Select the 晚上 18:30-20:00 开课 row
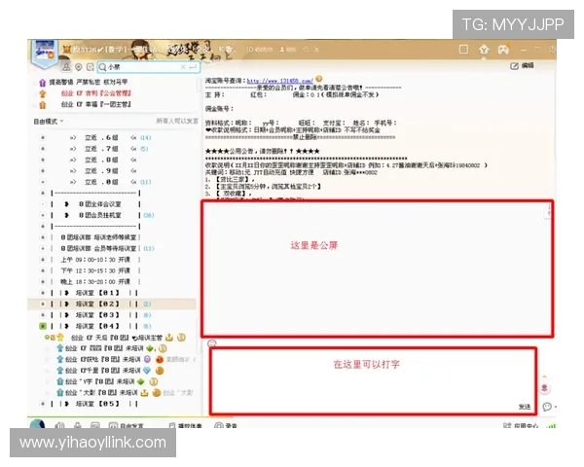 95,282
